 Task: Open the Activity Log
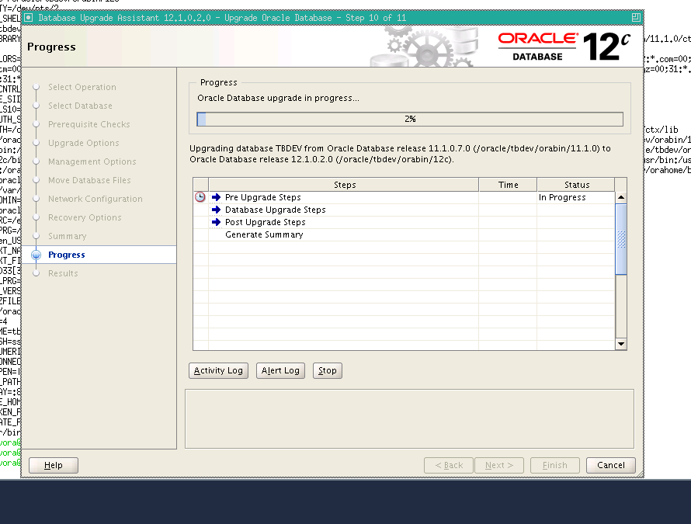tap(218, 370)
